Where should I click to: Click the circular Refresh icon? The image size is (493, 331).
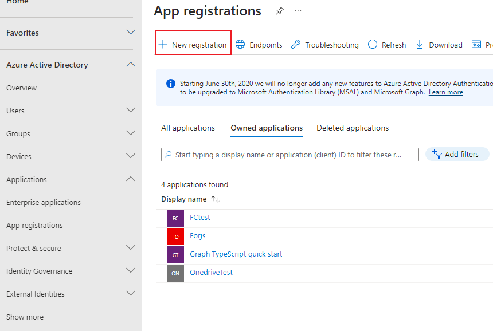click(x=373, y=44)
